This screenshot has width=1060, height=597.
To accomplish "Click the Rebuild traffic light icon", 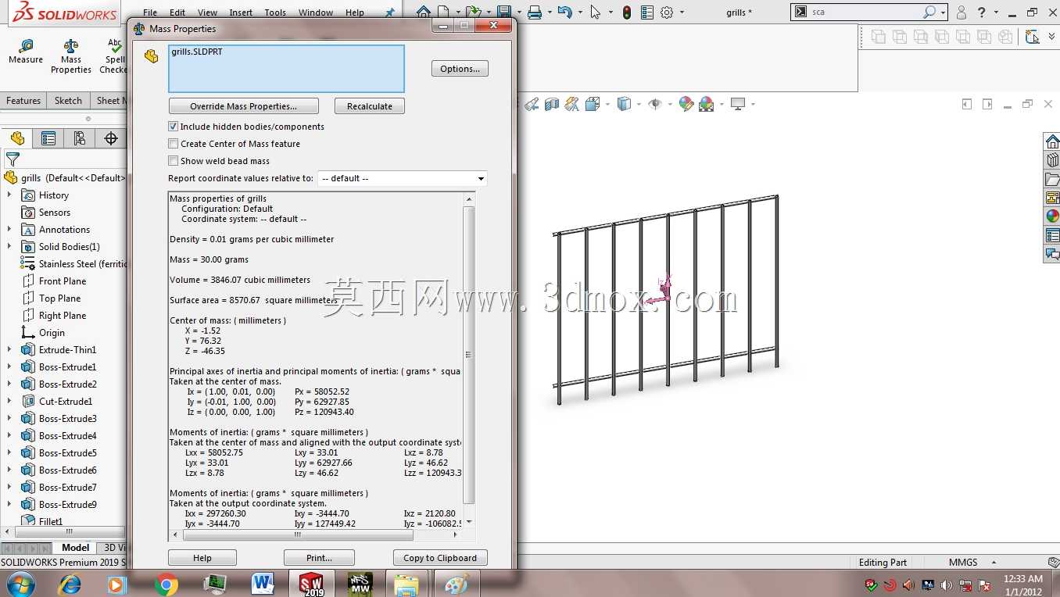I will [x=627, y=13].
